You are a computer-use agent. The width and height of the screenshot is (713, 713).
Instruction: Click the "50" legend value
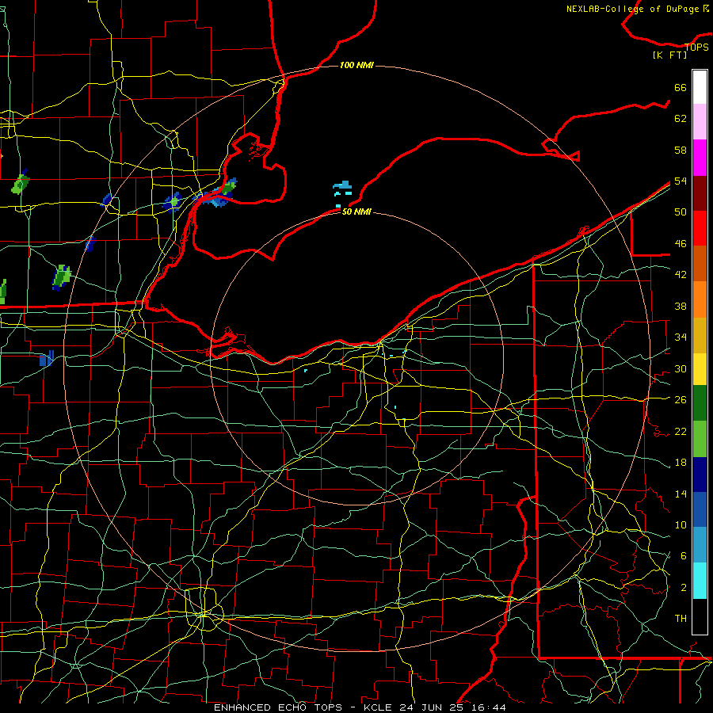coord(681,212)
